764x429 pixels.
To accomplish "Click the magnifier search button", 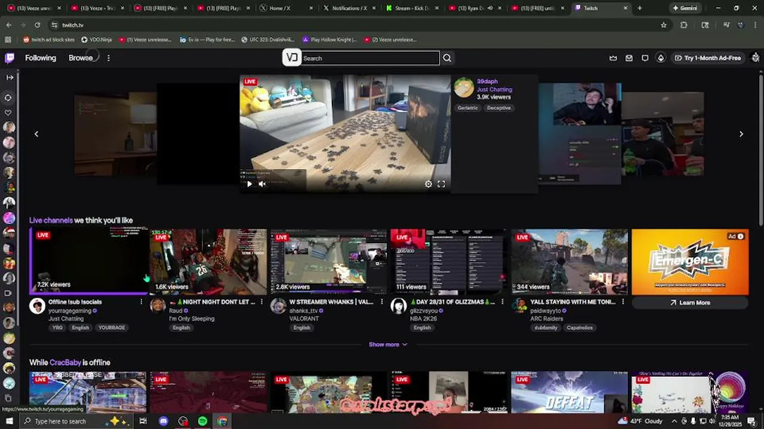I will coord(447,58).
